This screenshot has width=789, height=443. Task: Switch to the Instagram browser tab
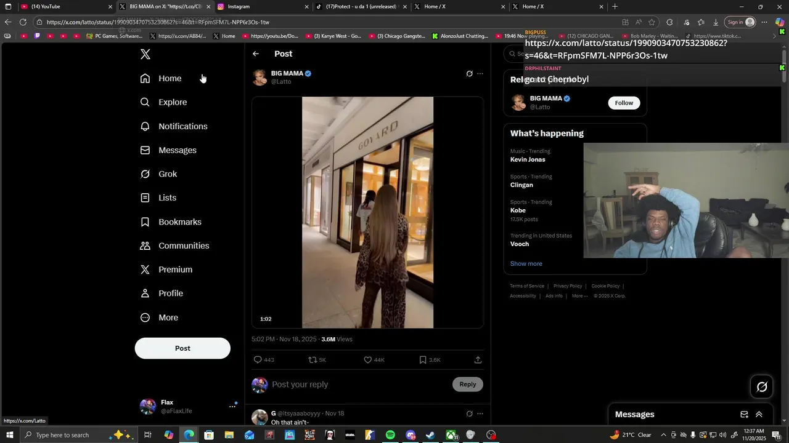[x=263, y=7]
